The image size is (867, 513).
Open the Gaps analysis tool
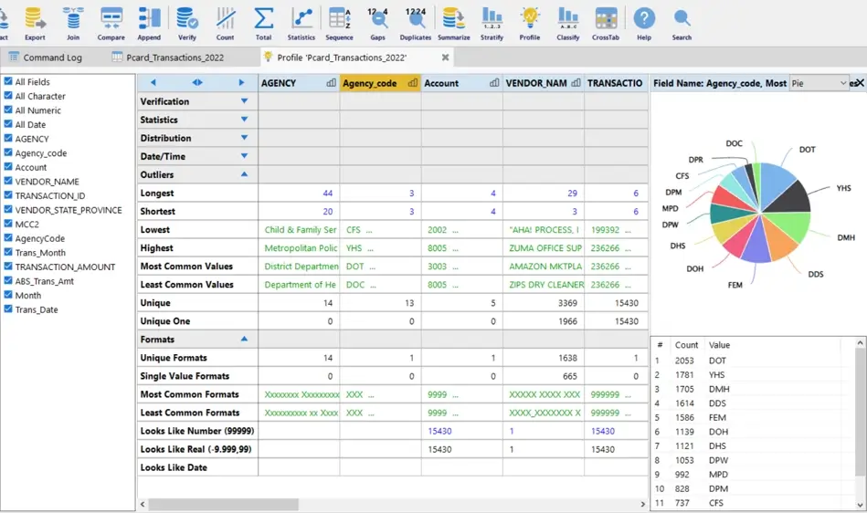point(377,23)
